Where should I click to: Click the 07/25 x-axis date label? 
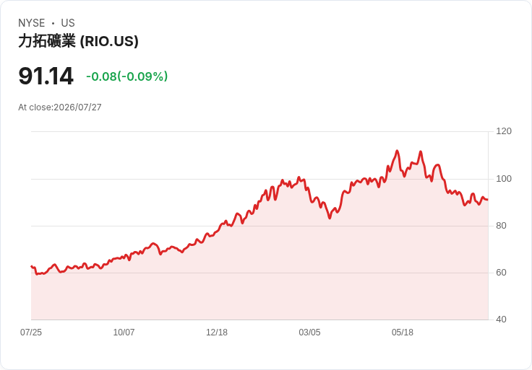tap(31, 332)
